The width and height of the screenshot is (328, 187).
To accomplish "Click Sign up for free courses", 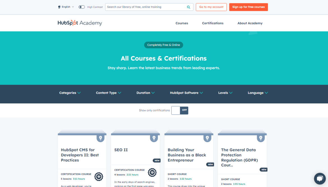I will point(248,7).
